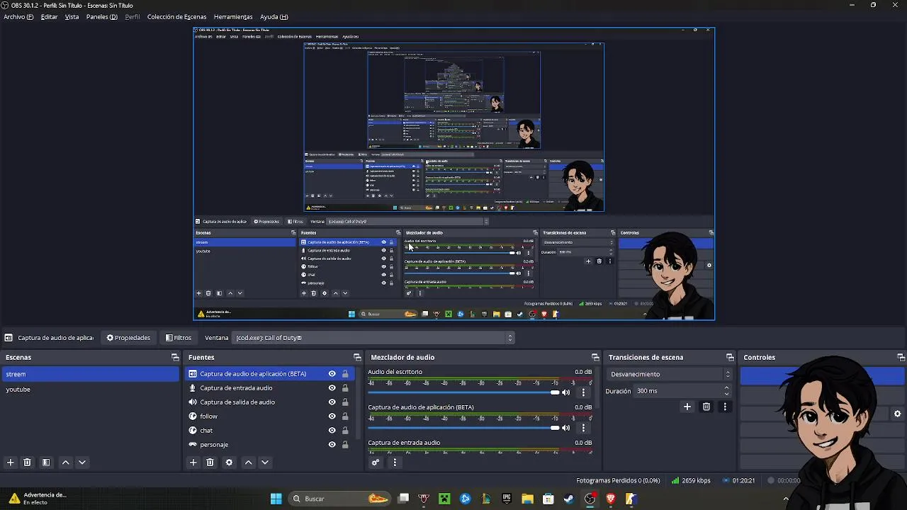Move source up in Fuentes list
The width and height of the screenshot is (907, 510).
pos(249,463)
